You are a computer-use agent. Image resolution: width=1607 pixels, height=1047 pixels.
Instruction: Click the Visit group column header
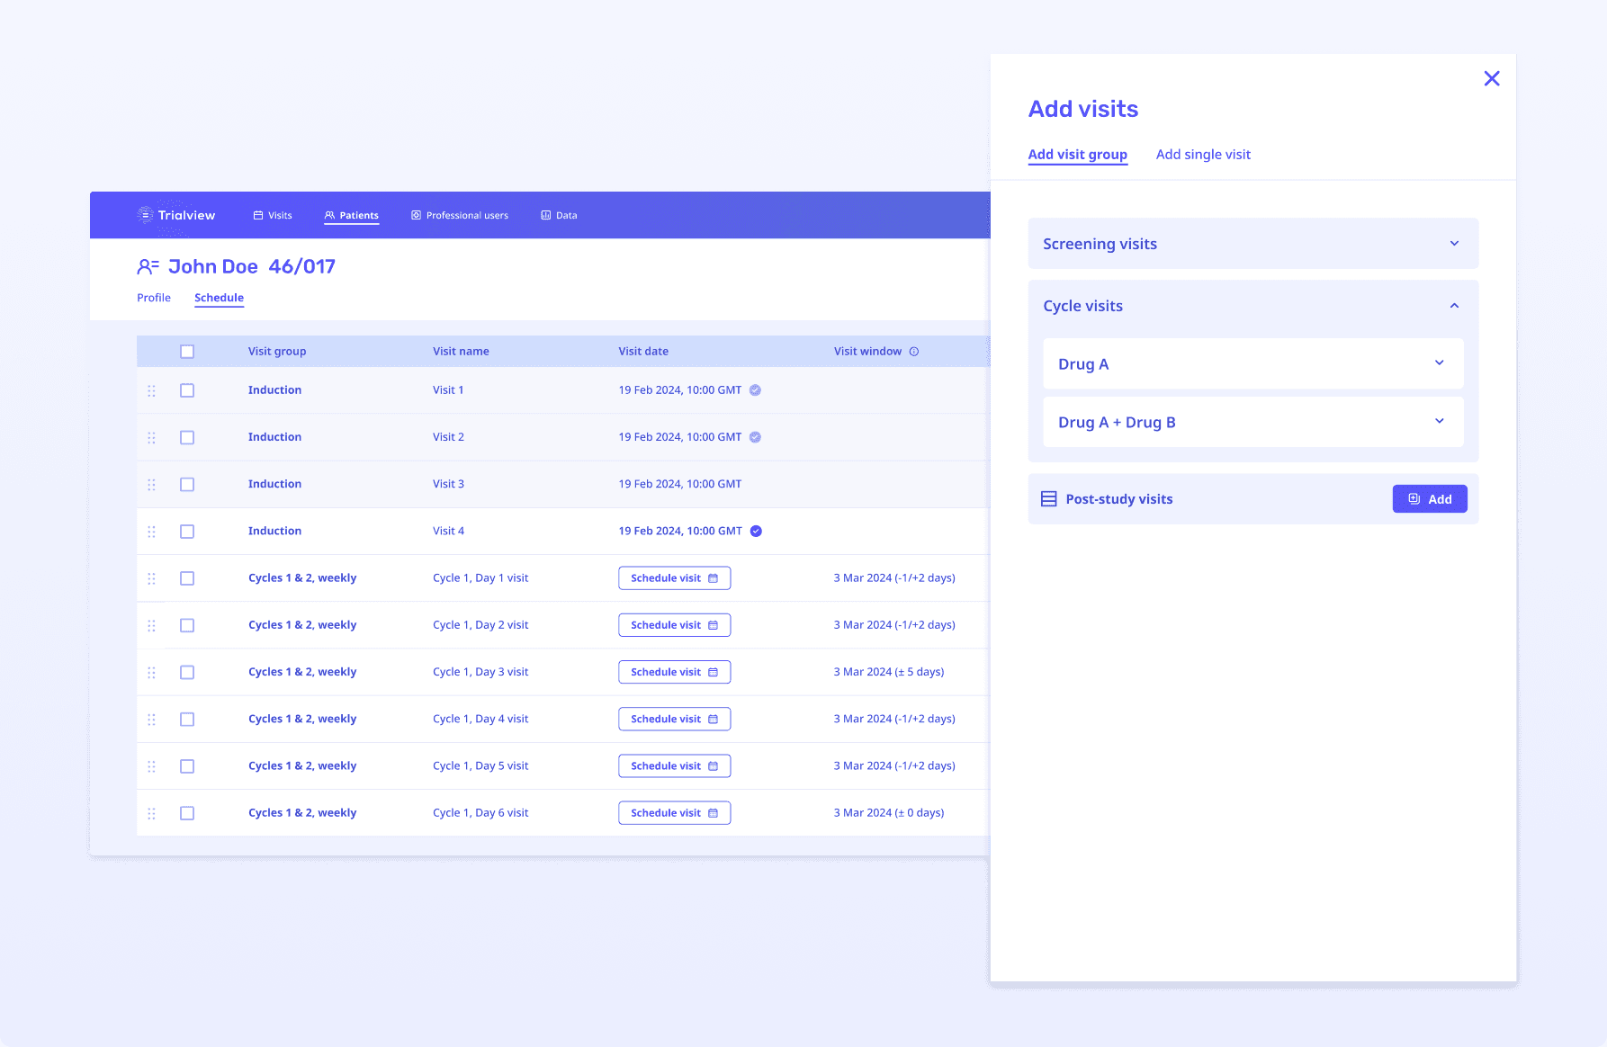pyautogui.click(x=277, y=352)
